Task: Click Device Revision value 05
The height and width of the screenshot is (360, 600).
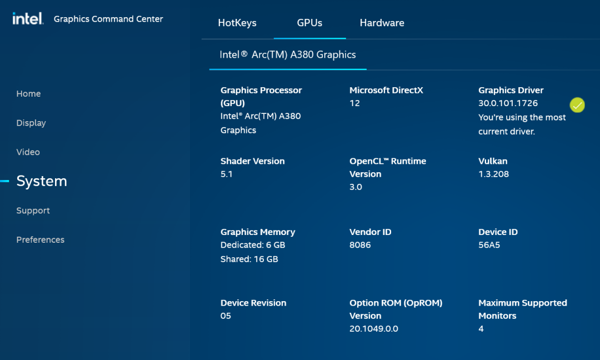Action: tap(226, 316)
